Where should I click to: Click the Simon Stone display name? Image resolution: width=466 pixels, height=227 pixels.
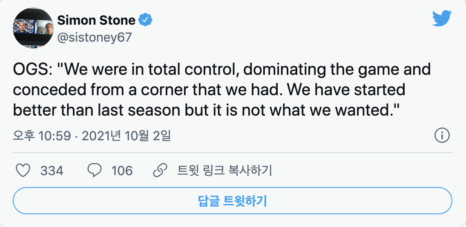(96, 20)
